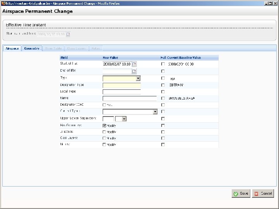This screenshot has width=279, height=209.
Task: Click the Name input field
Action: pyautogui.click(x=130, y=98)
